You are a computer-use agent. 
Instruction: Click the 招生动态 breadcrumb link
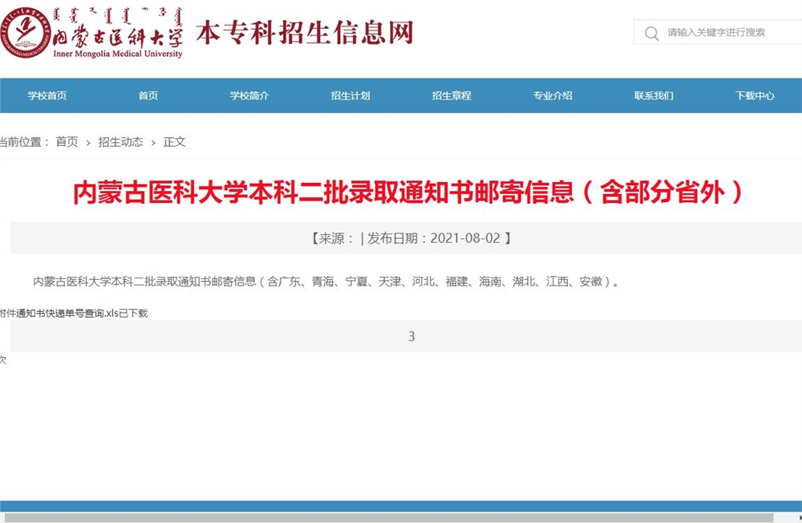(x=121, y=142)
